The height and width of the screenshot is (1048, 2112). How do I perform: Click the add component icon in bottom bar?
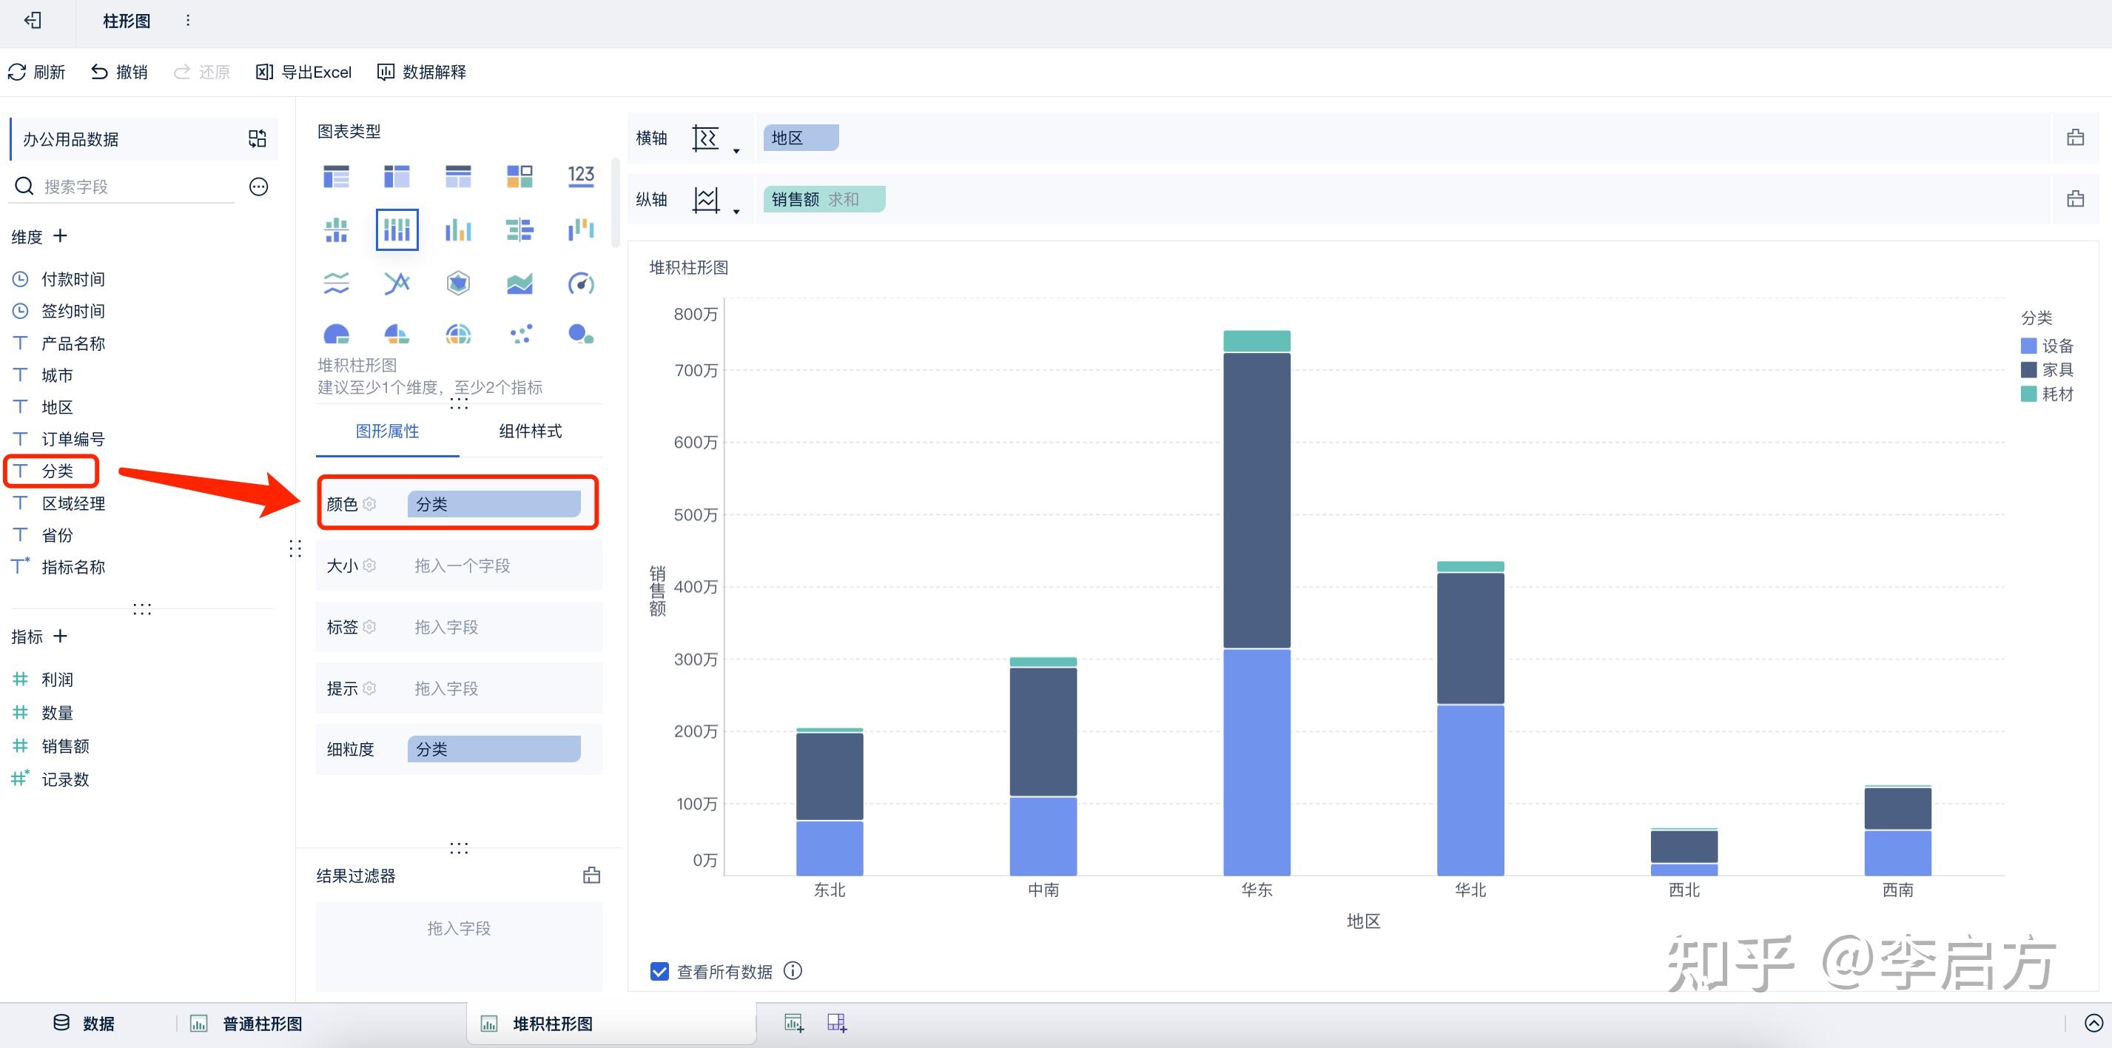coord(793,1023)
